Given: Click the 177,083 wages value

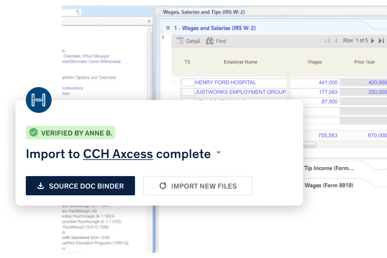Looking at the screenshot, I should [328, 92].
